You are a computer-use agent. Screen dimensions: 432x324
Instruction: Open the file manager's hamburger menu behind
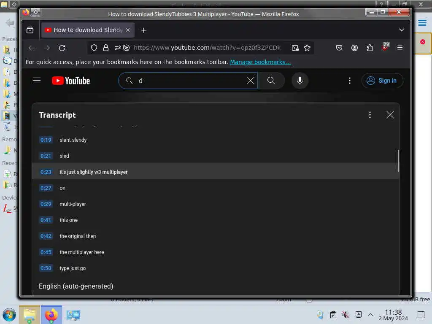pos(422,23)
